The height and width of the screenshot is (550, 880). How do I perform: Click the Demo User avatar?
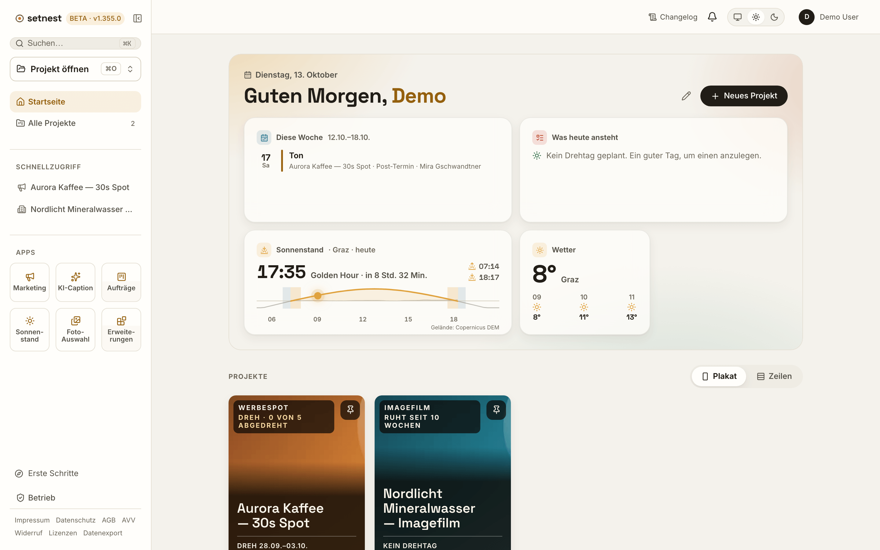pyautogui.click(x=806, y=17)
